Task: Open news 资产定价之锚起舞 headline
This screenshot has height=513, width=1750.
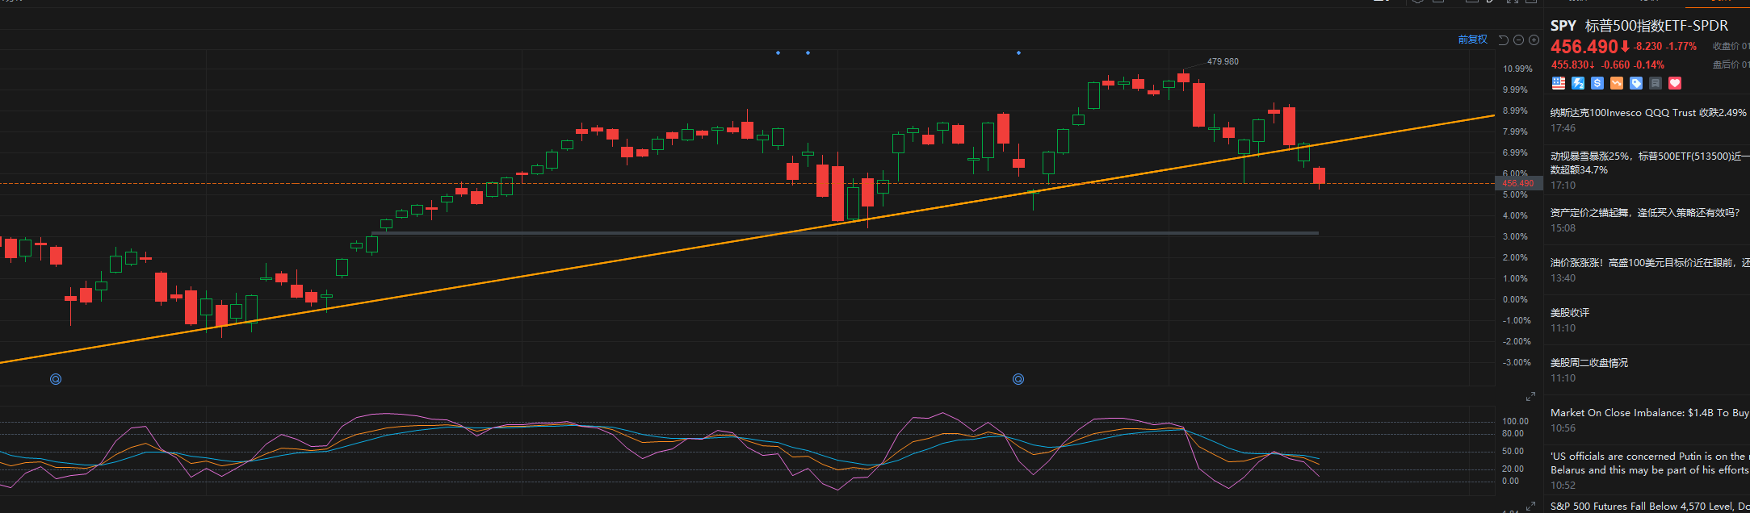Action: pyautogui.click(x=1645, y=213)
